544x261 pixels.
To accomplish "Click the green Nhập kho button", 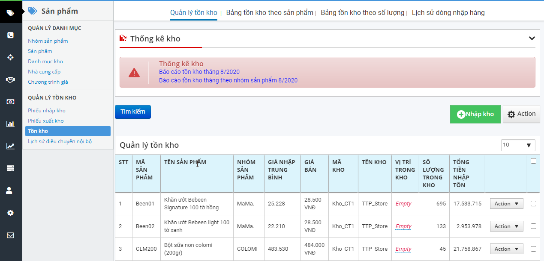I will coord(475,114).
